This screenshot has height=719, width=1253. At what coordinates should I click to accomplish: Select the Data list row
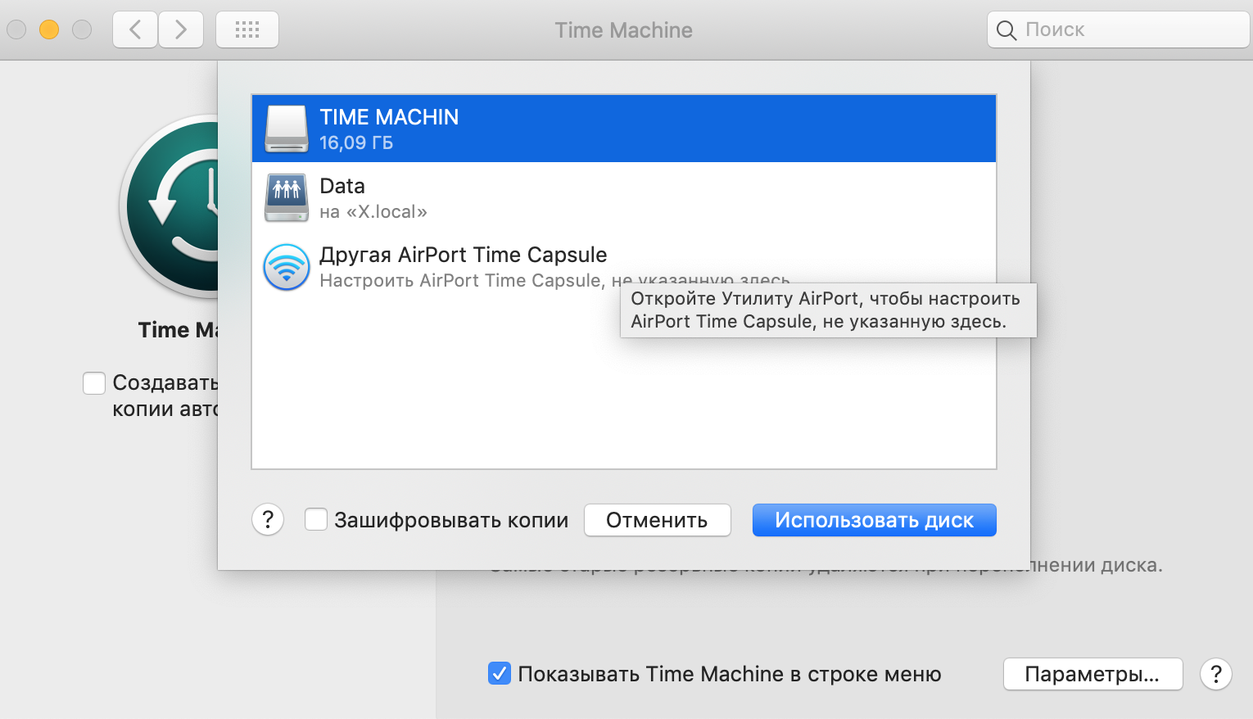pos(624,197)
